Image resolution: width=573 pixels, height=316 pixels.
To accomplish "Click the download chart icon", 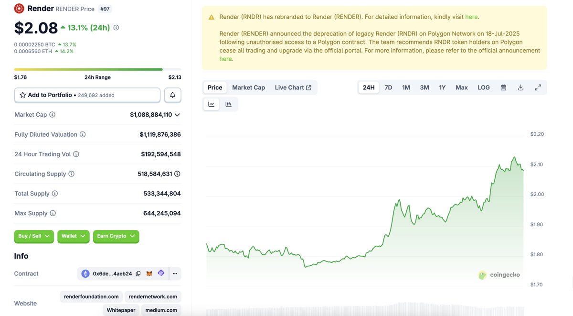I will click(x=520, y=87).
